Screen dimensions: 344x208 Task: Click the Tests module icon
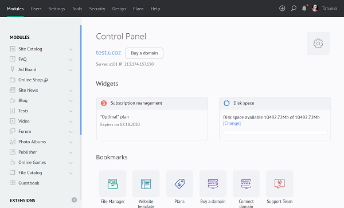pyautogui.click(x=13, y=111)
